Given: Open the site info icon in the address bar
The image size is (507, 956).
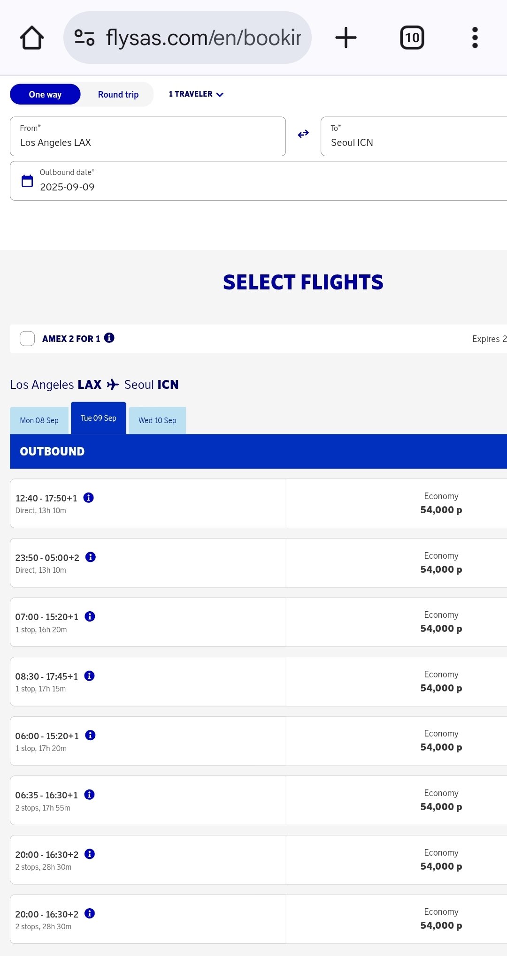Looking at the screenshot, I should click(x=84, y=38).
